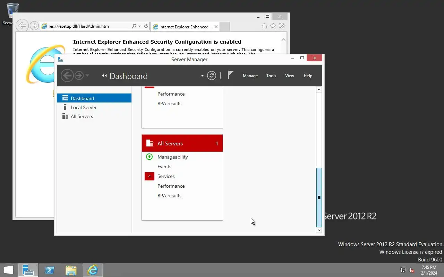The height and width of the screenshot is (277, 444).
Task: Launch PowerShell from the taskbar
Action: 50,270
